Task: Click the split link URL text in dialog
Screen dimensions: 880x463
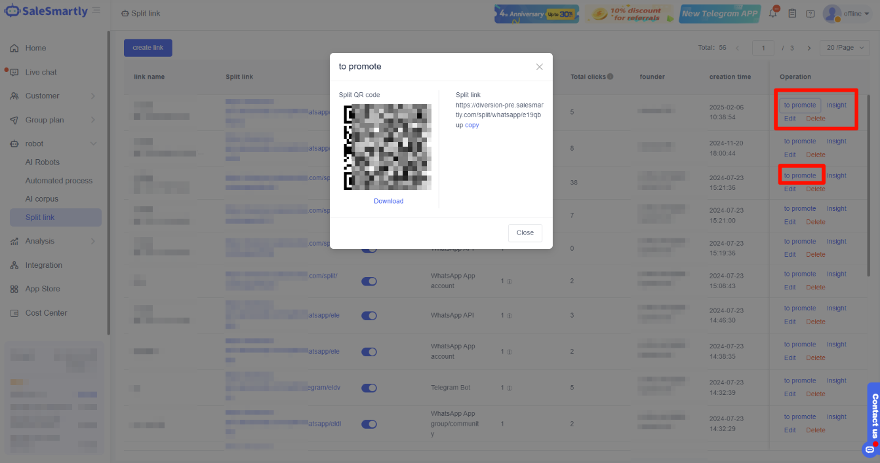Action: 500,115
